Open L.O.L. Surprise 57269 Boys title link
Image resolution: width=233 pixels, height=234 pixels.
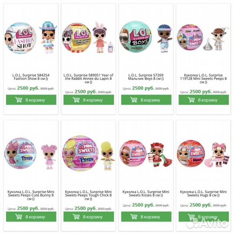(x=146, y=77)
